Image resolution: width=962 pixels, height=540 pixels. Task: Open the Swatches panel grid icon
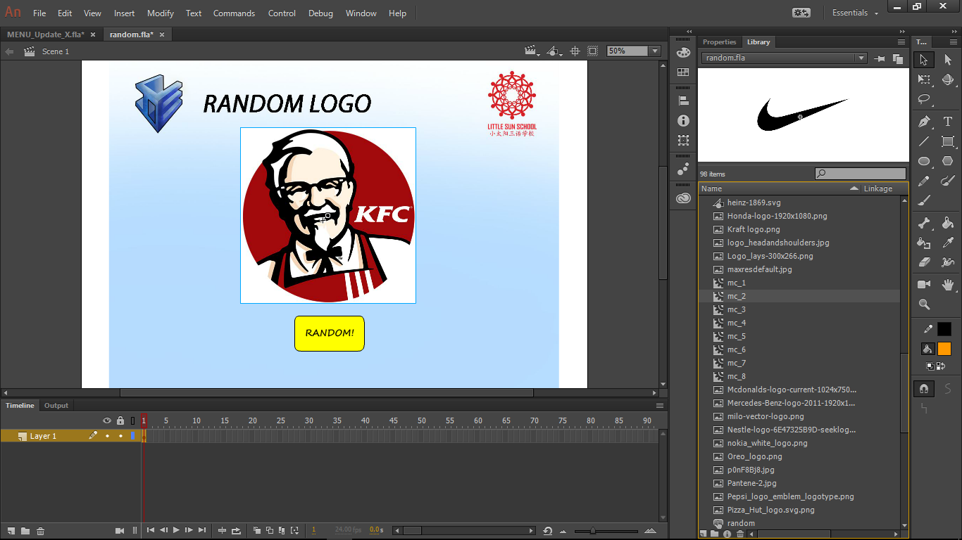coord(682,72)
